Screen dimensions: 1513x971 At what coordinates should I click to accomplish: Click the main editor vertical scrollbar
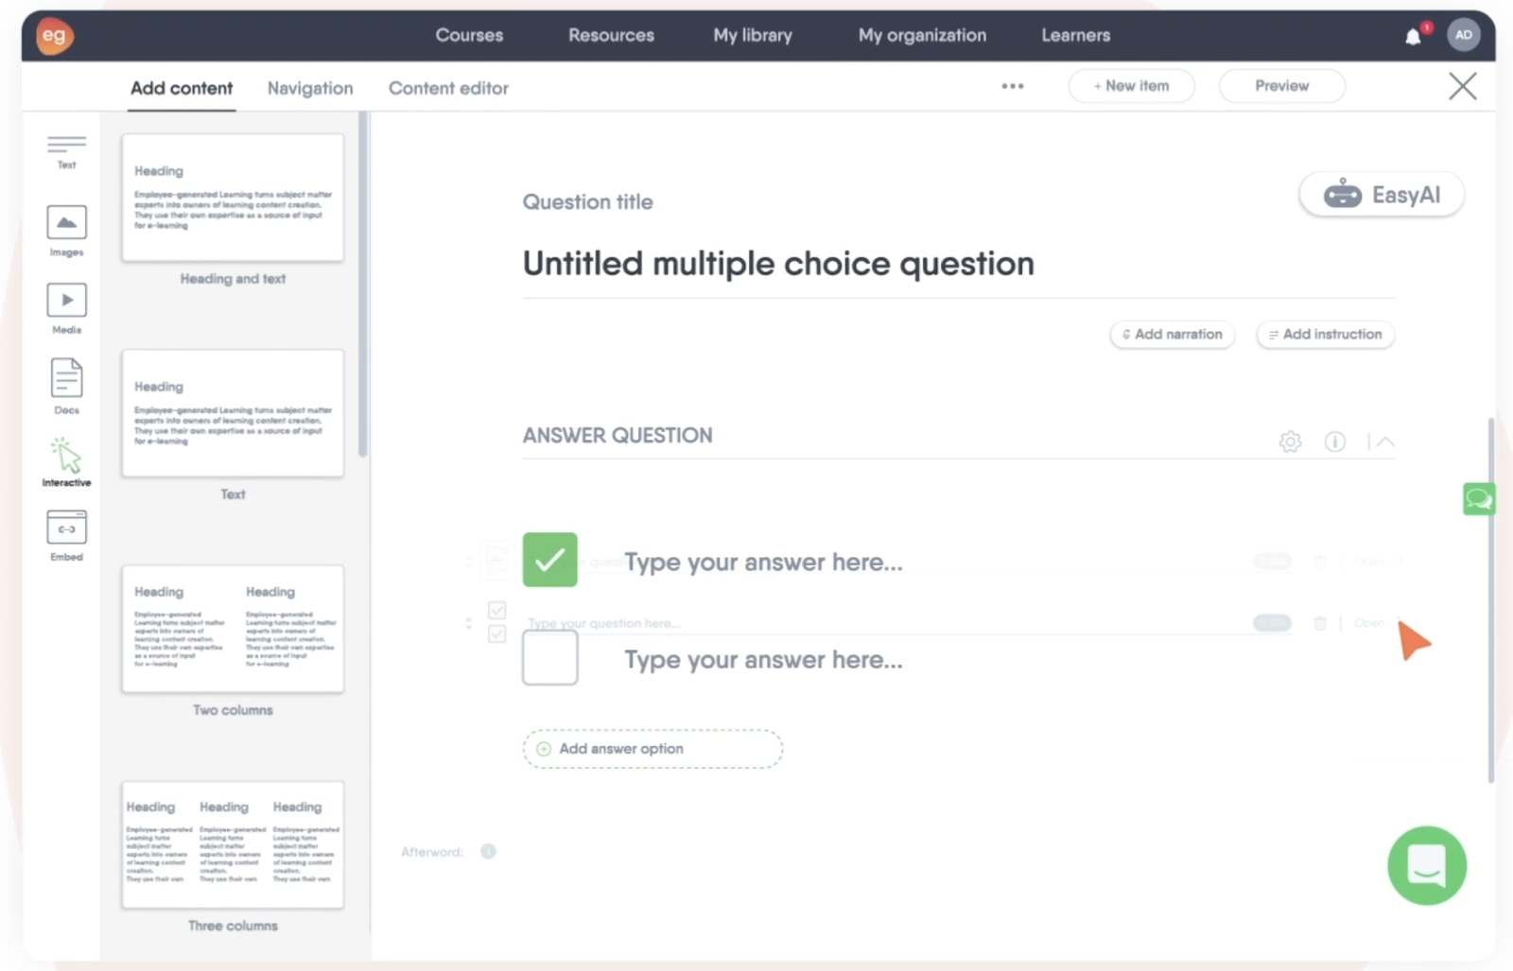(1491, 600)
